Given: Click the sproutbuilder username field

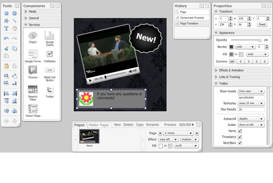Looking at the screenshot, I should [251, 97].
